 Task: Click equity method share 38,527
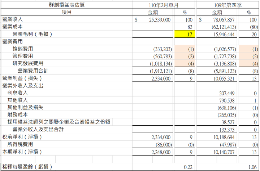pos(228,122)
